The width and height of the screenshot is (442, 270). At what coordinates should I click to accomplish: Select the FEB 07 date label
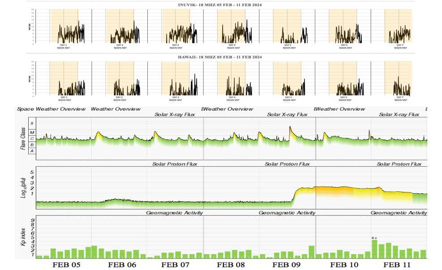coord(176,265)
